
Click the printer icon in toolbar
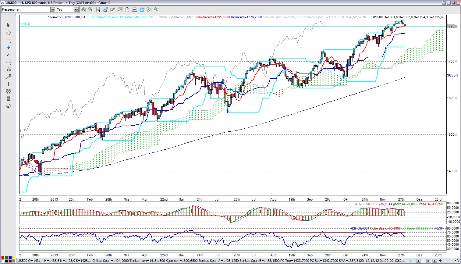point(134,10)
